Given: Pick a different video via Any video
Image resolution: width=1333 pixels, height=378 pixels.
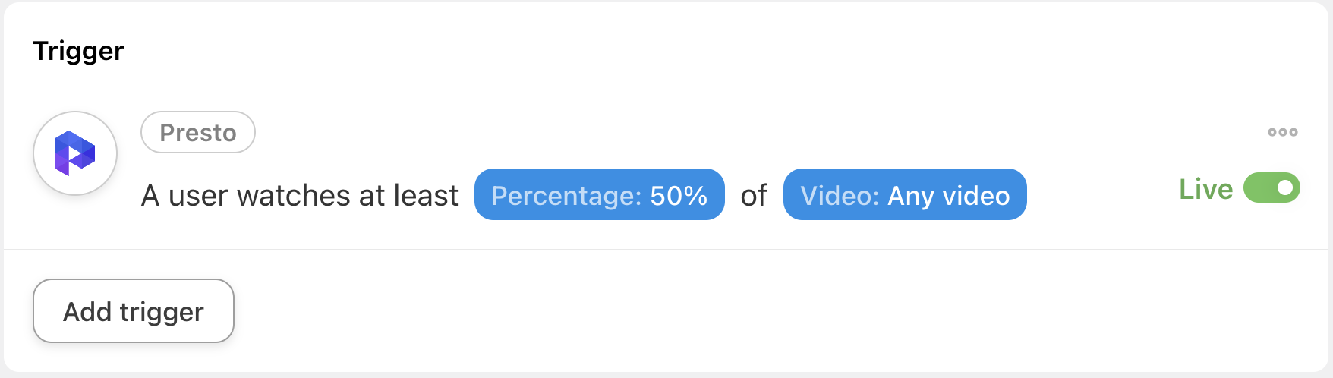Looking at the screenshot, I should 949,196.
